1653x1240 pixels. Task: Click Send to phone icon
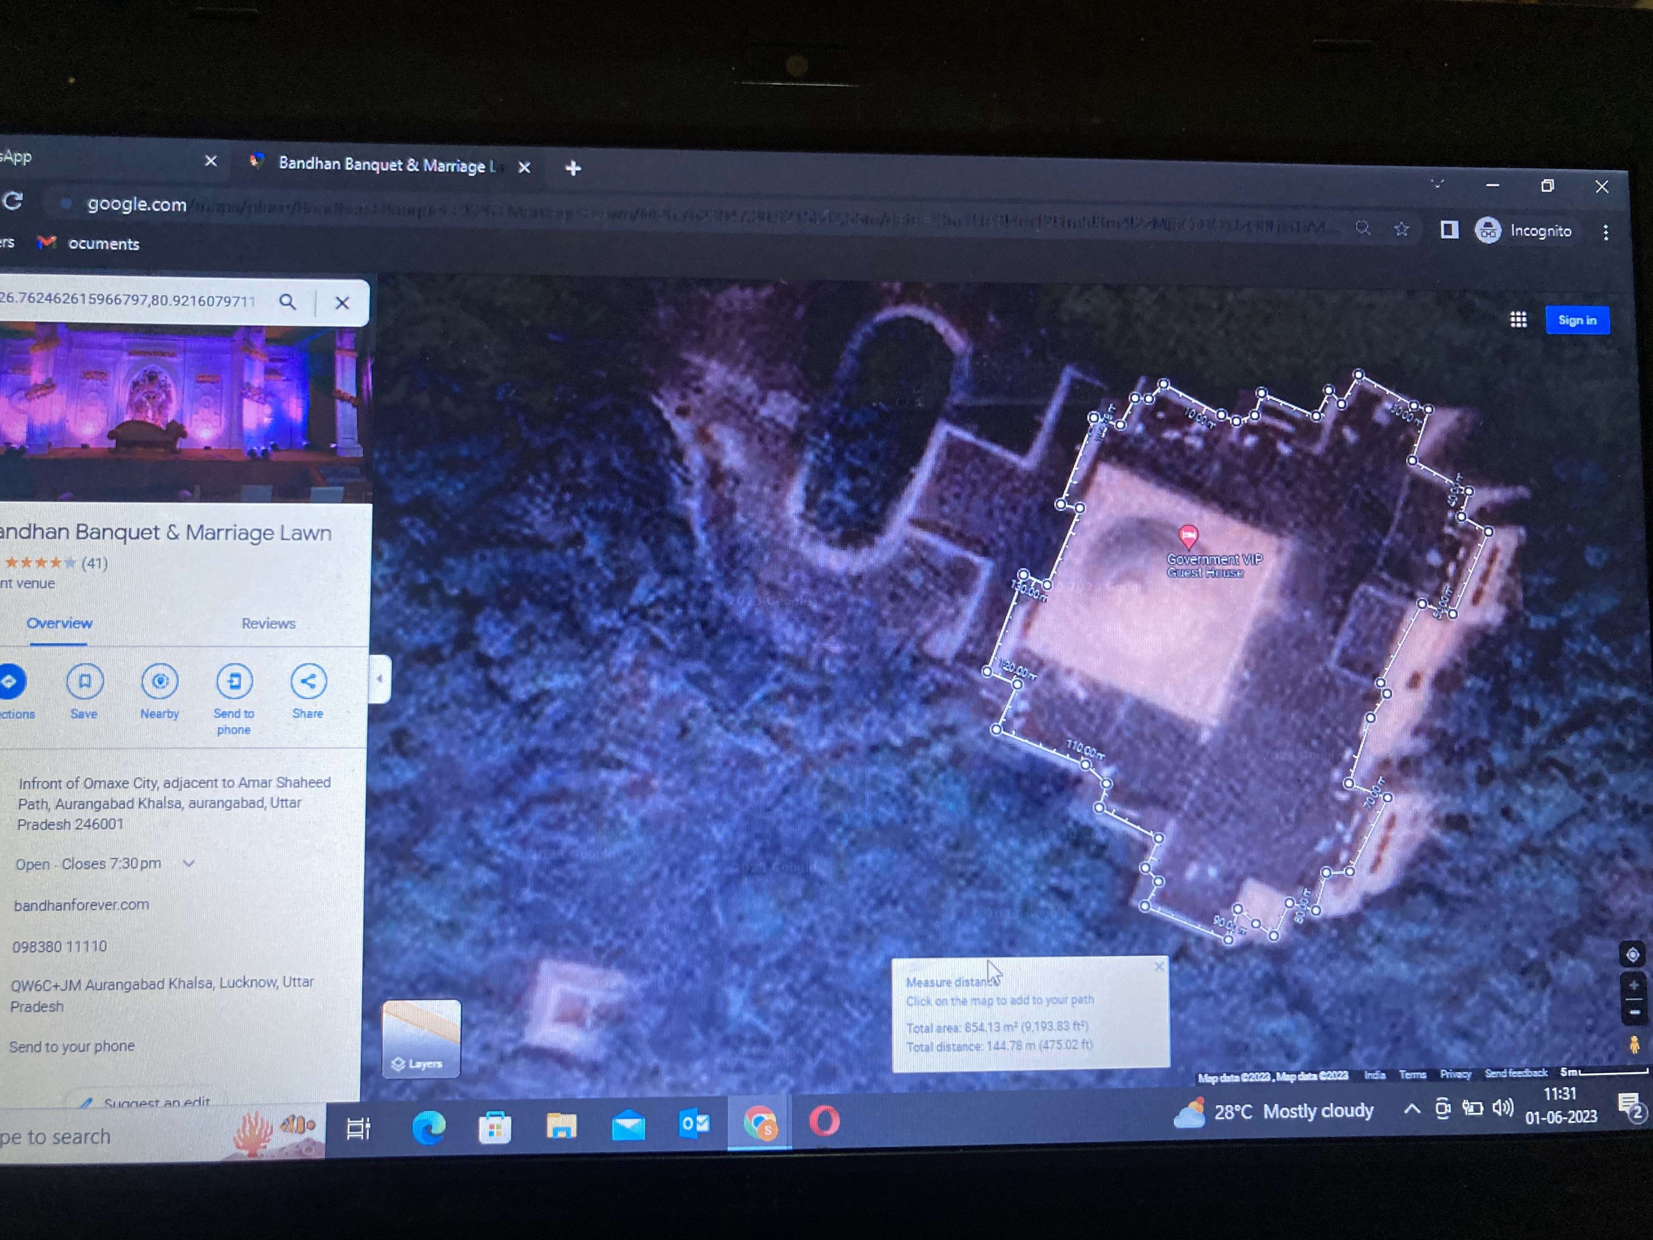point(234,681)
